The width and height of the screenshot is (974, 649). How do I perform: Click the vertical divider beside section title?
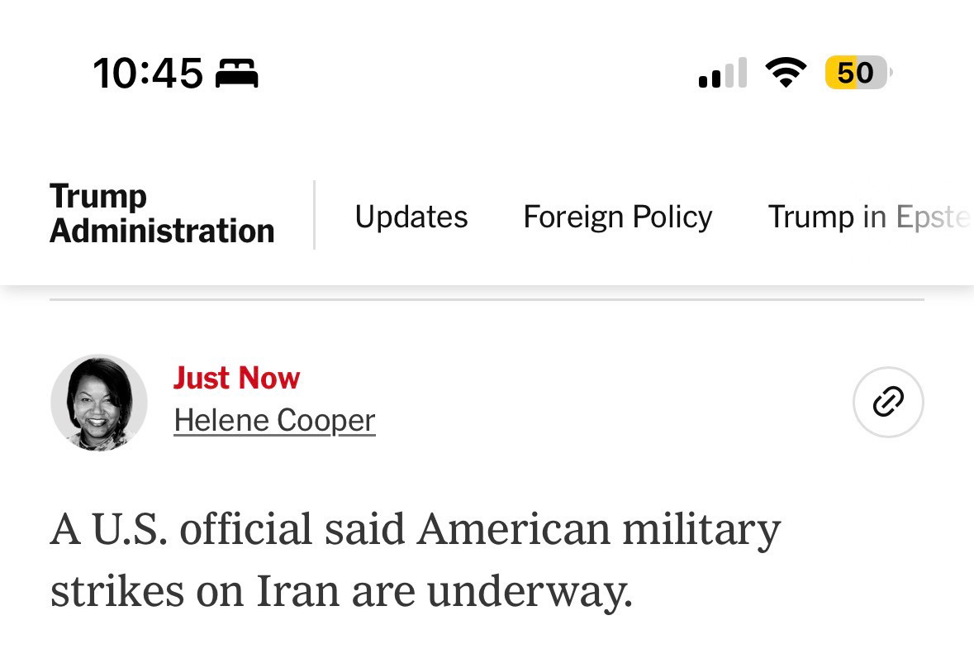[x=314, y=215]
